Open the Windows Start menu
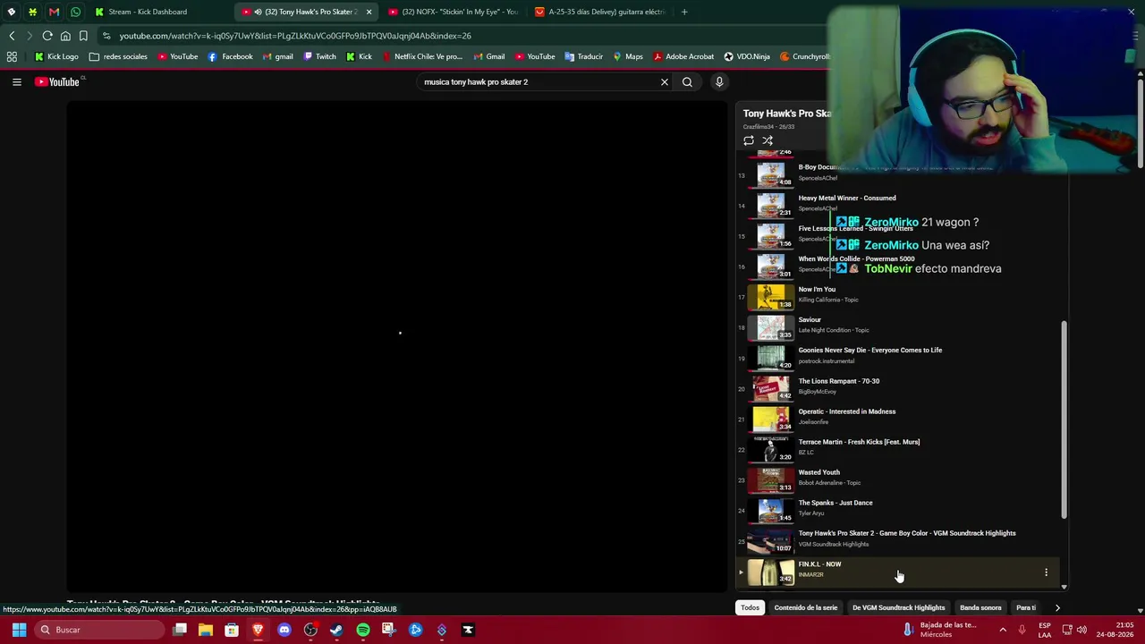Screen dimensions: 1145x644 point(19,630)
